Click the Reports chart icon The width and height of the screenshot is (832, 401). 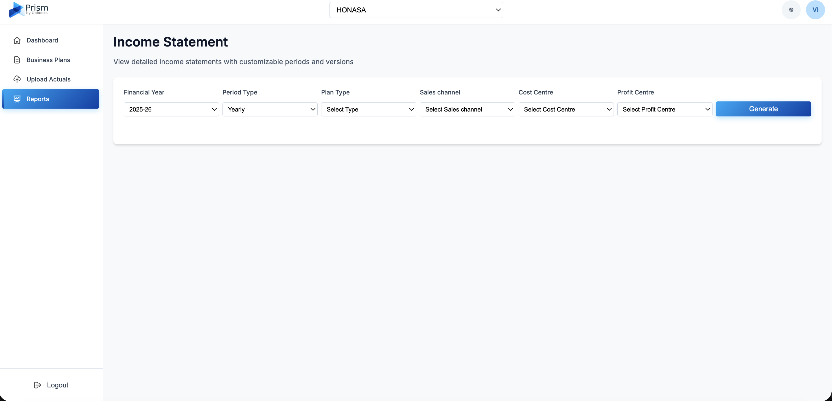click(x=17, y=99)
